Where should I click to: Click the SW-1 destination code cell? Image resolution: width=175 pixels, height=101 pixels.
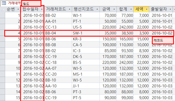(x=86, y=33)
